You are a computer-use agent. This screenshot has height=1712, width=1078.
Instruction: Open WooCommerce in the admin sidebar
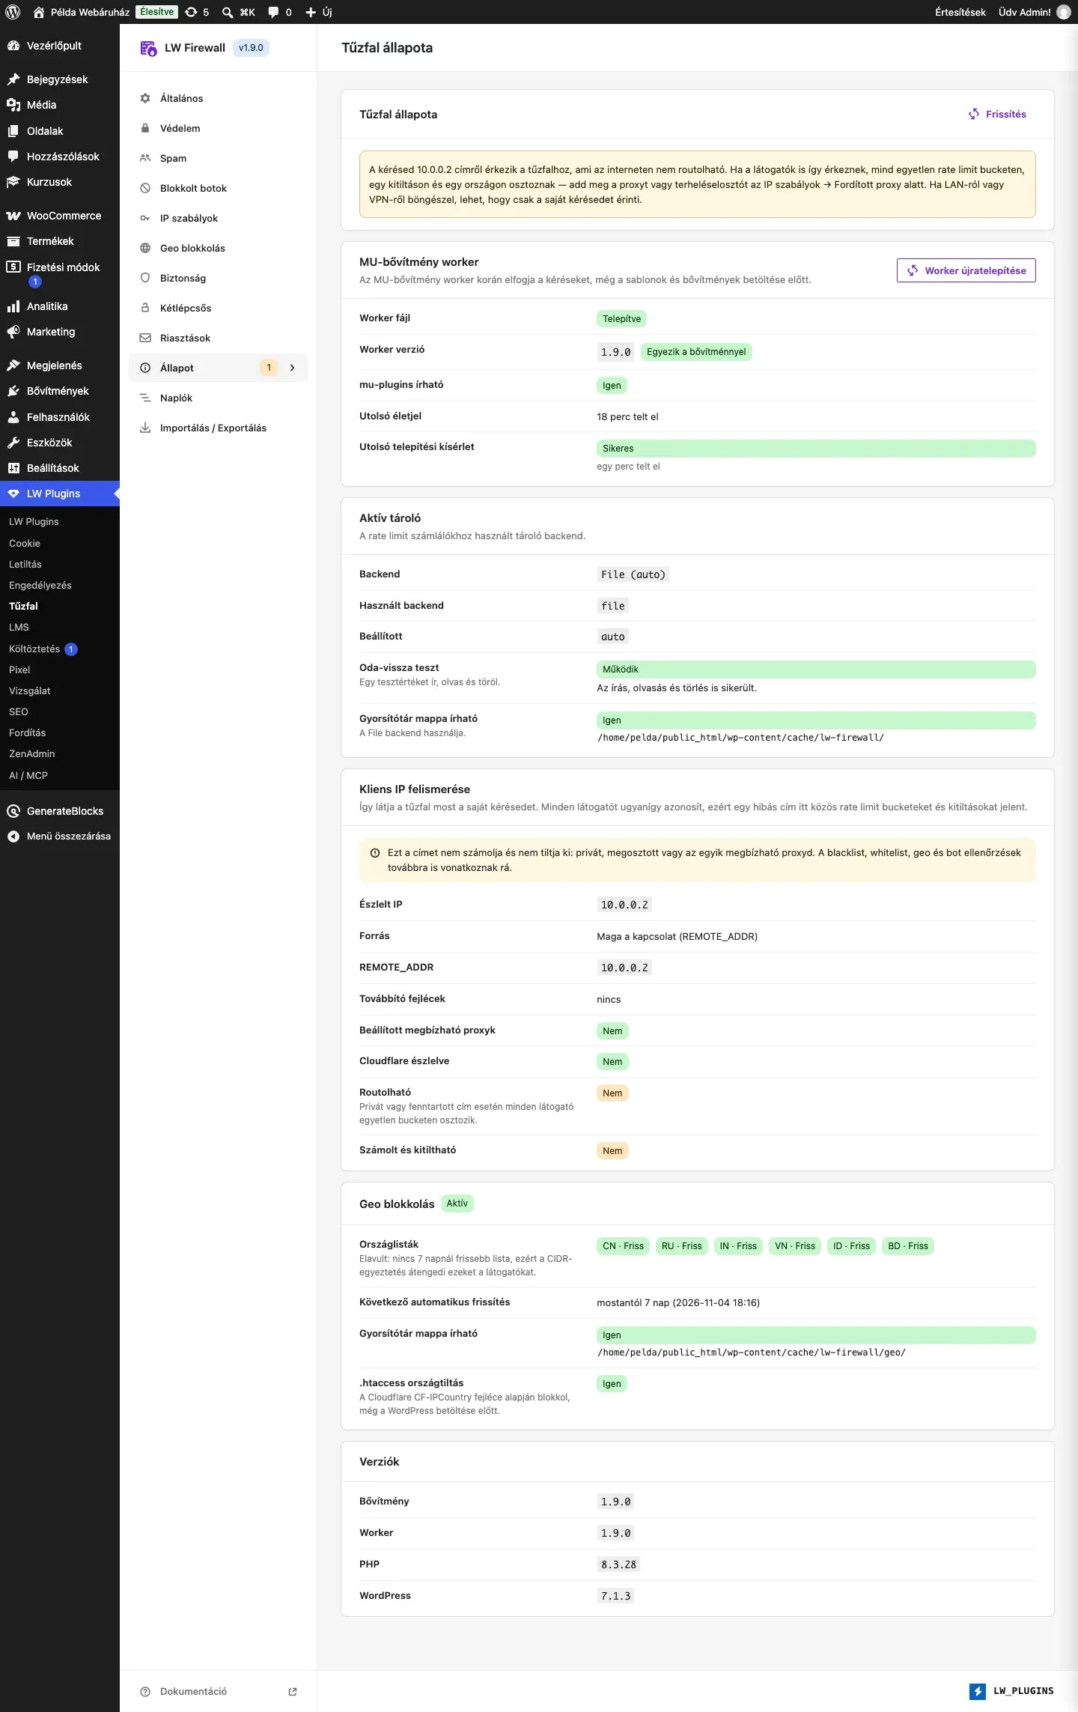tap(60, 216)
